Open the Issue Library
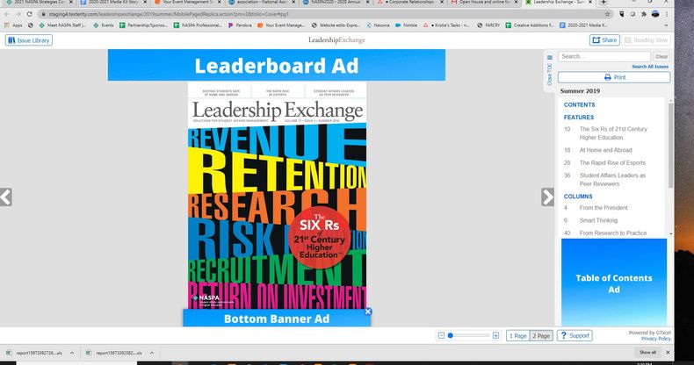694x365 pixels. (29, 40)
